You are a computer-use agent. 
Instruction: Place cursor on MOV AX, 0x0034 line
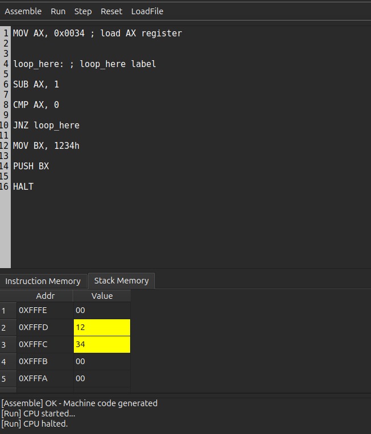(x=98, y=33)
